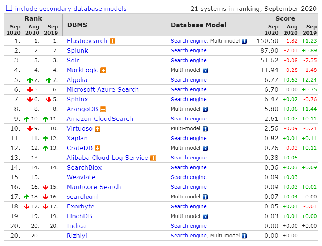This screenshot has height=246, width=322.
Task: Open the Weaviate link
Action: pyautogui.click(x=81, y=177)
